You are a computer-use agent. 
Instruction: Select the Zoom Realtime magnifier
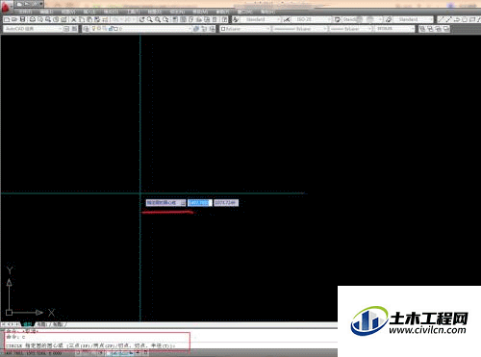point(150,19)
